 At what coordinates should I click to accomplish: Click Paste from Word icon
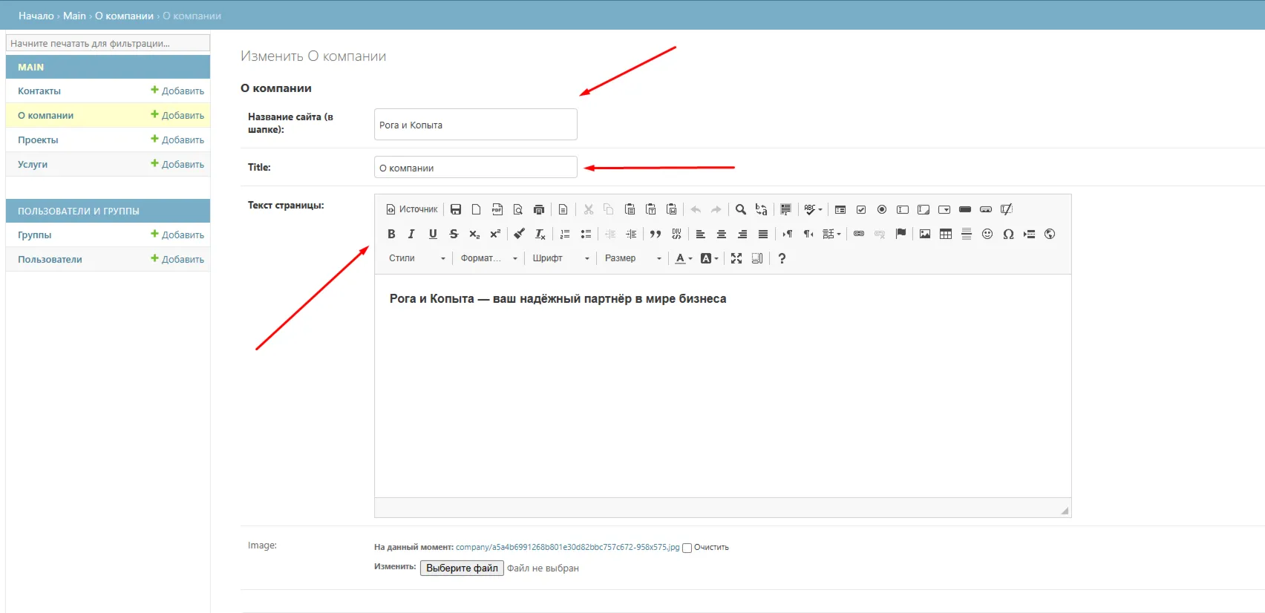[x=671, y=209]
